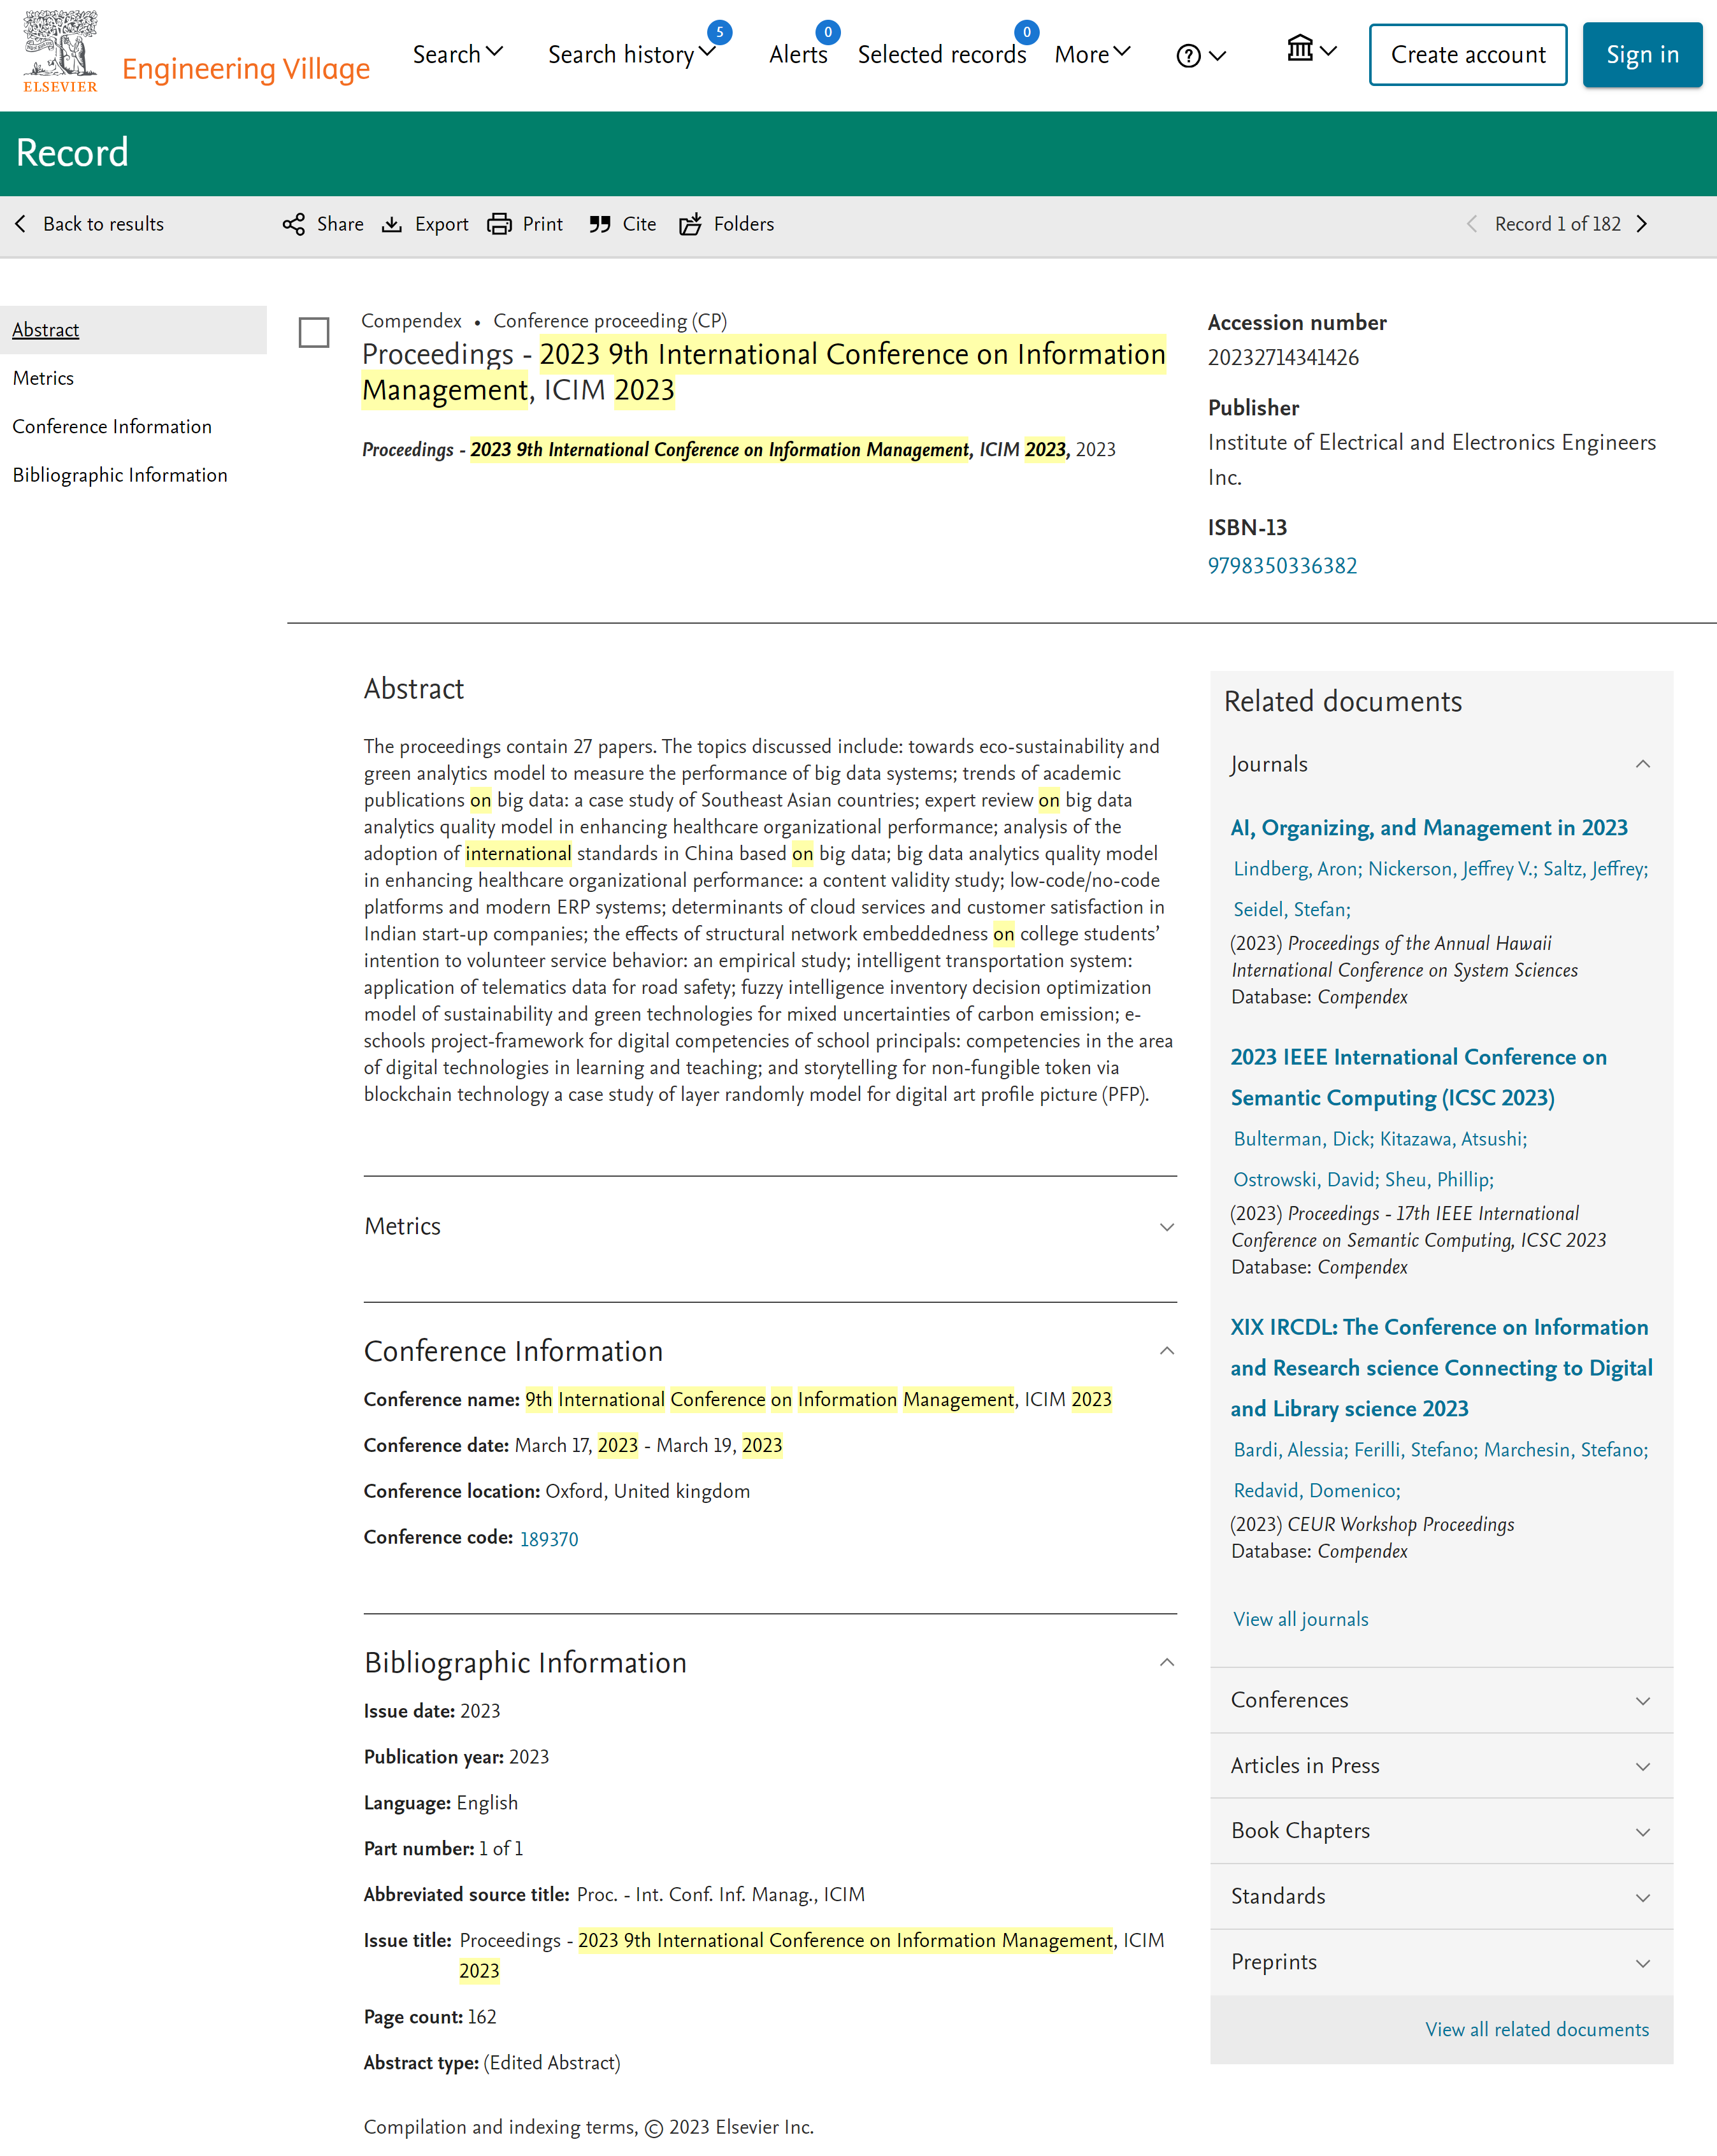Click the Create account button

[1468, 55]
